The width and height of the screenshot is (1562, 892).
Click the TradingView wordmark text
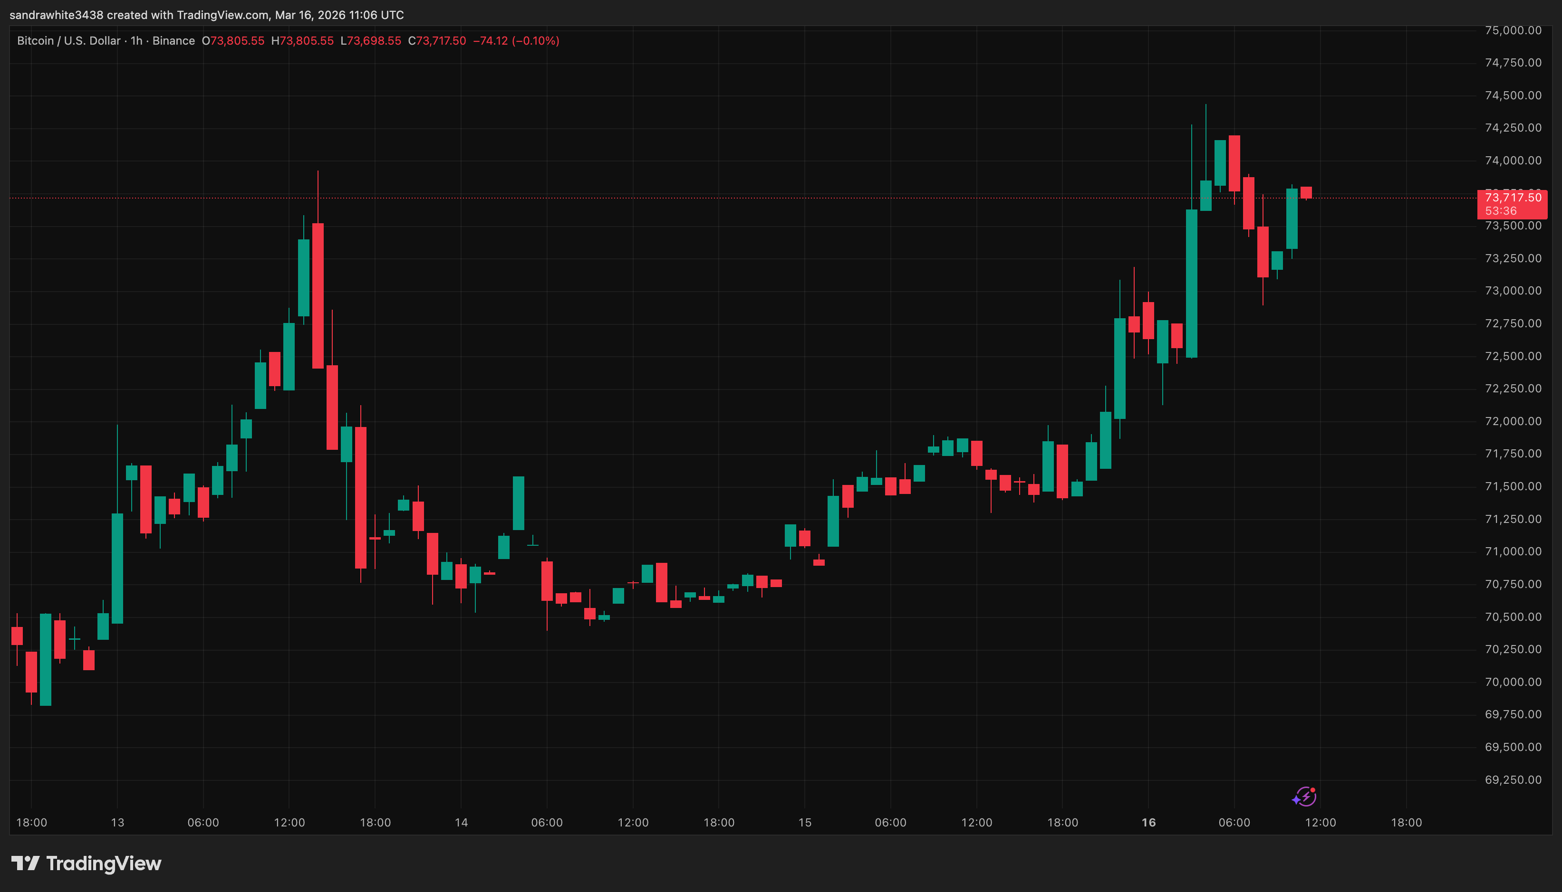pyautogui.click(x=104, y=863)
